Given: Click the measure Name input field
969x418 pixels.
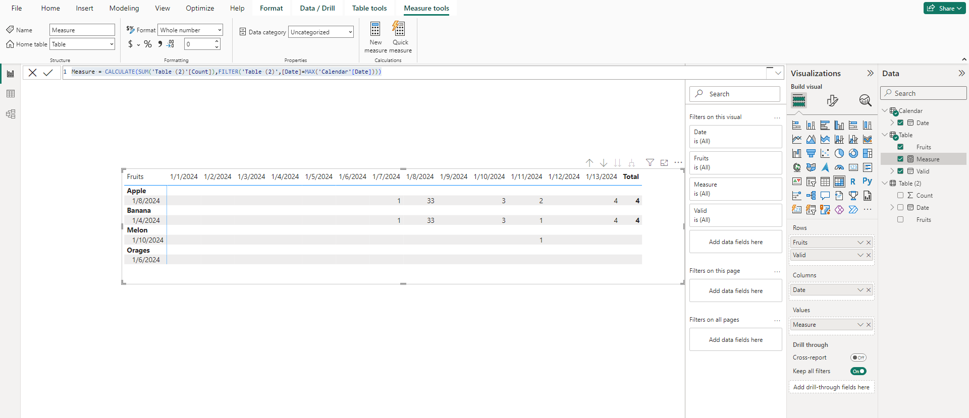Looking at the screenshot, I should (x=82, y=30).
